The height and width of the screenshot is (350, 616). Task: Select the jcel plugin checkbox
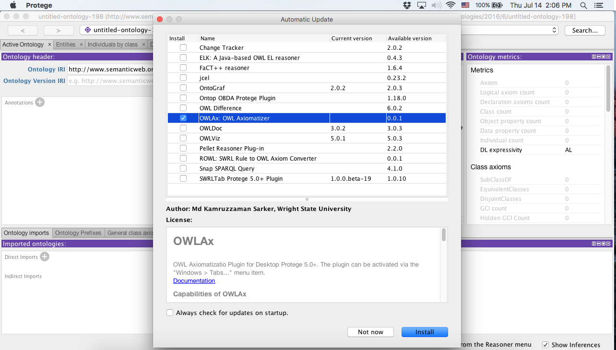point(183,78)
